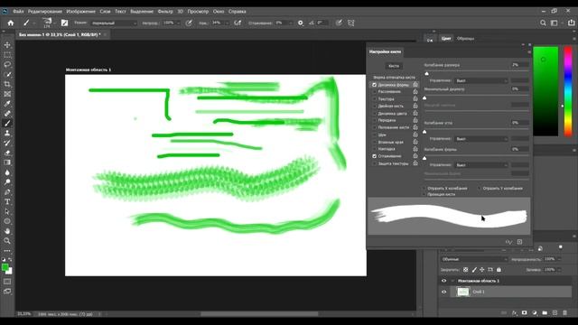
Task: Open smoothing options gear icon
Action: (301, 23)
